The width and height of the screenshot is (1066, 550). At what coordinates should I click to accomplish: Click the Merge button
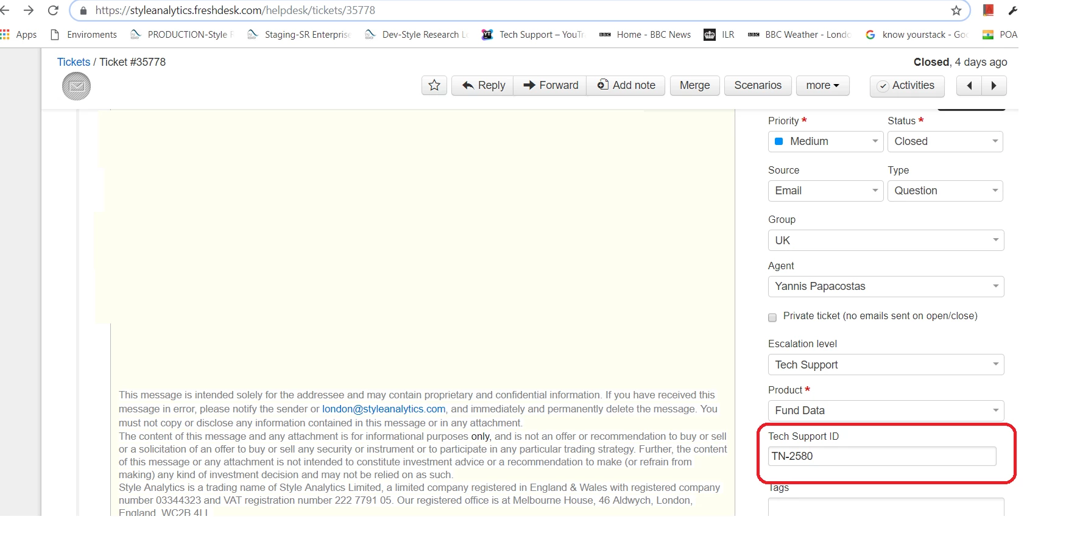(695, 85)
